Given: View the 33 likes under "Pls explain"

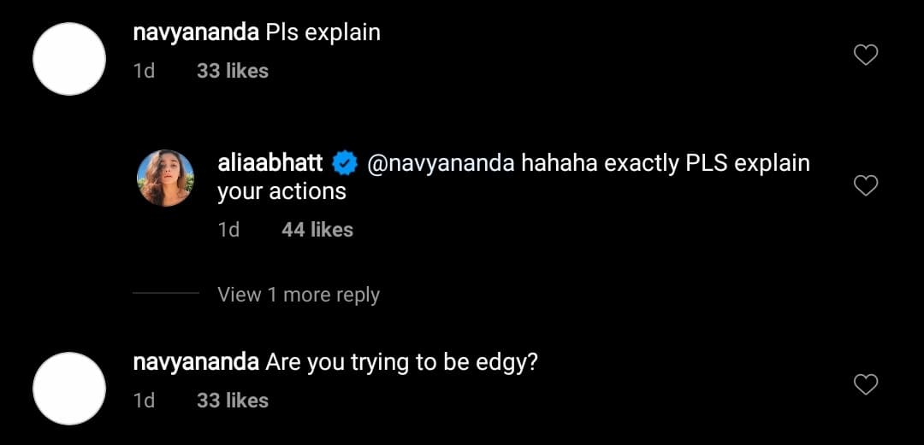Looking at the screenshot, I should tap(233, 71).
